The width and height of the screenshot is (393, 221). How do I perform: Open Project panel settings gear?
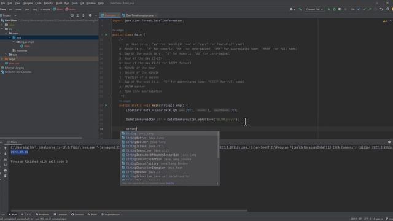tap(90, 15)
